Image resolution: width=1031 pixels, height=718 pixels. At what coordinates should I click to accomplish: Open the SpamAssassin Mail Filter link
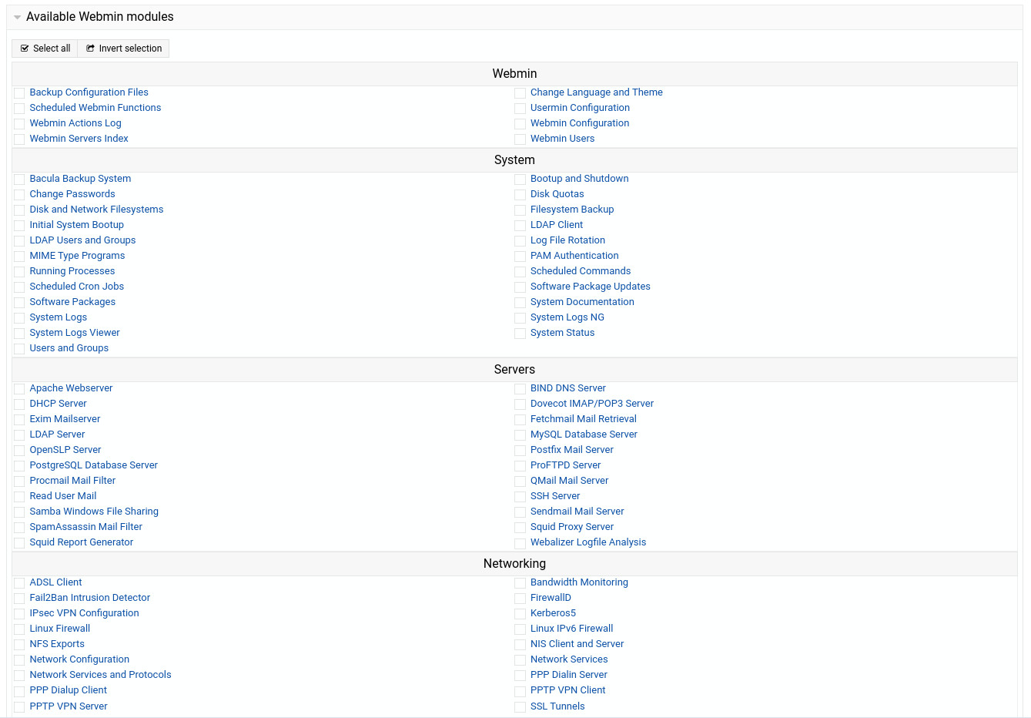coord(86,527)
